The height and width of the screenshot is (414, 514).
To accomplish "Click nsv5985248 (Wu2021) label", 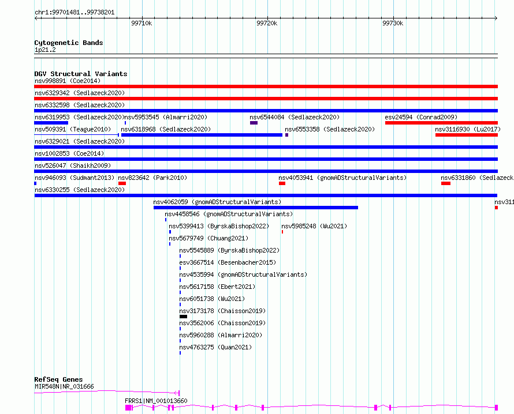I will (x=314, y=226).
